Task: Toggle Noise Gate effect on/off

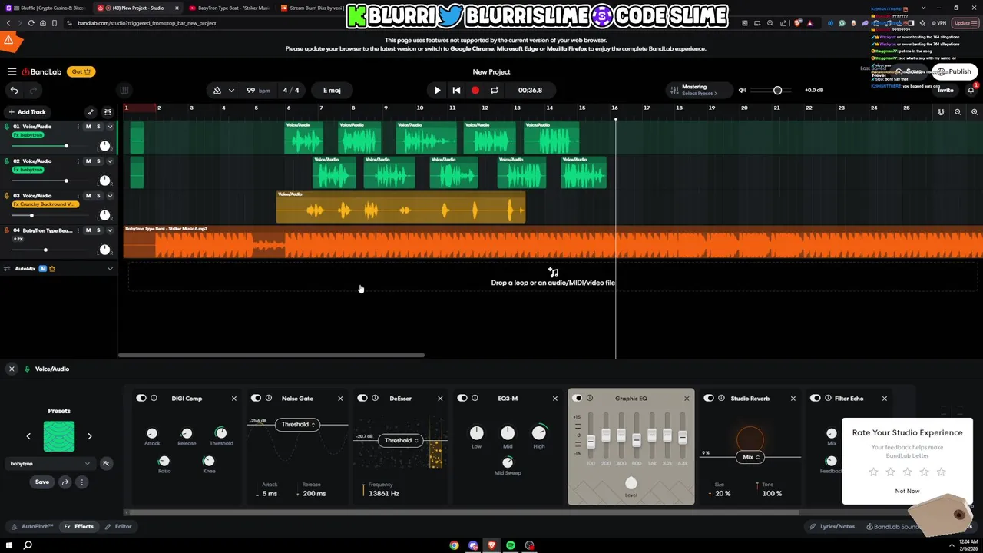Action: (x=256, y=398)
